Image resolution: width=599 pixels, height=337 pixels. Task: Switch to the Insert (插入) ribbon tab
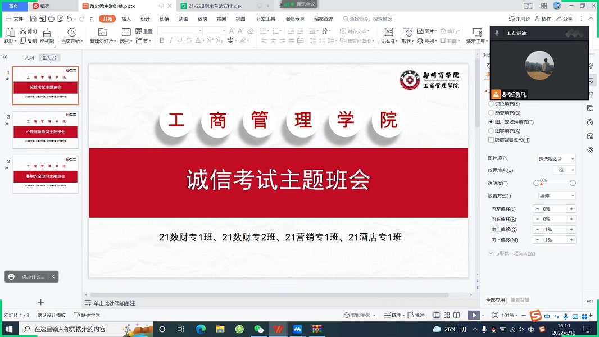click(x=126, y=19)
